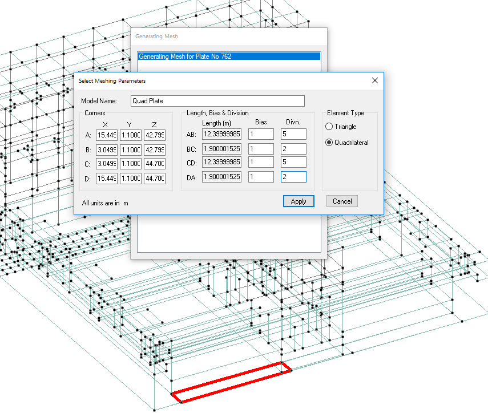Click corner A's X coordinate field
Image resolution: width=488 pixels, height=413 pixels.
107,135
